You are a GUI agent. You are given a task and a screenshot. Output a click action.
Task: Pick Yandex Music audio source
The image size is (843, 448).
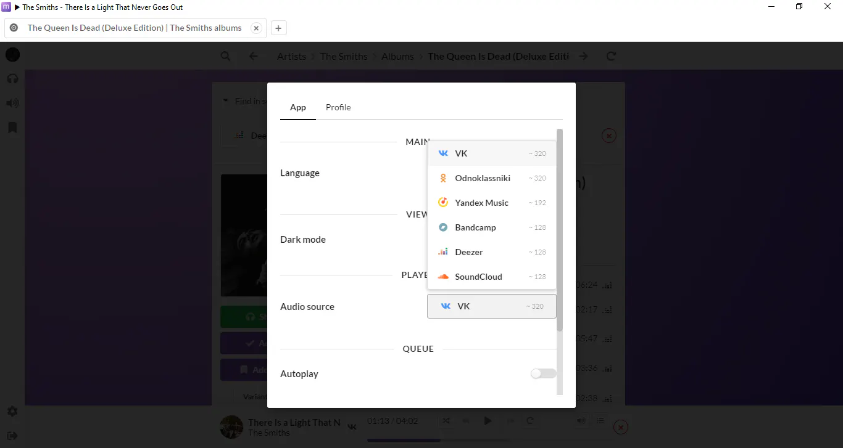[492, 203]
